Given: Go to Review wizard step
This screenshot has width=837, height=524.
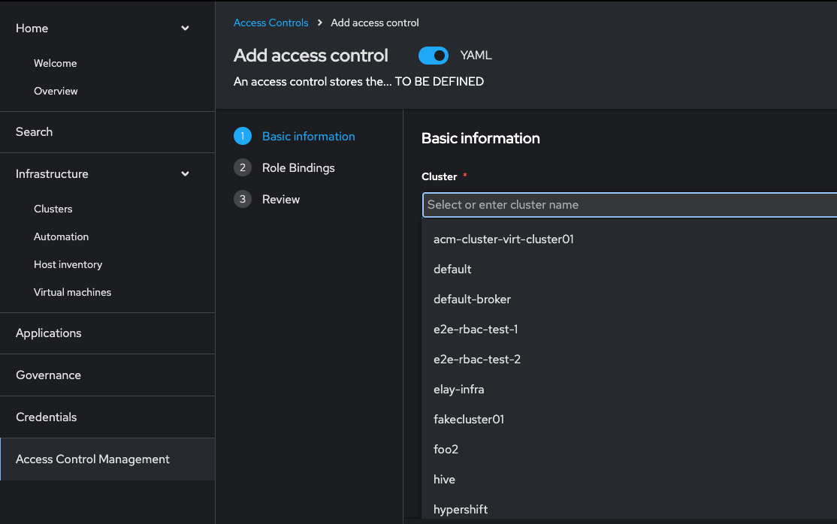Looking at the screenshot, I should pyautogui.click(x=281, y=199).
